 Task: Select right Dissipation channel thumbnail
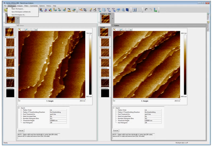point(105,93)
